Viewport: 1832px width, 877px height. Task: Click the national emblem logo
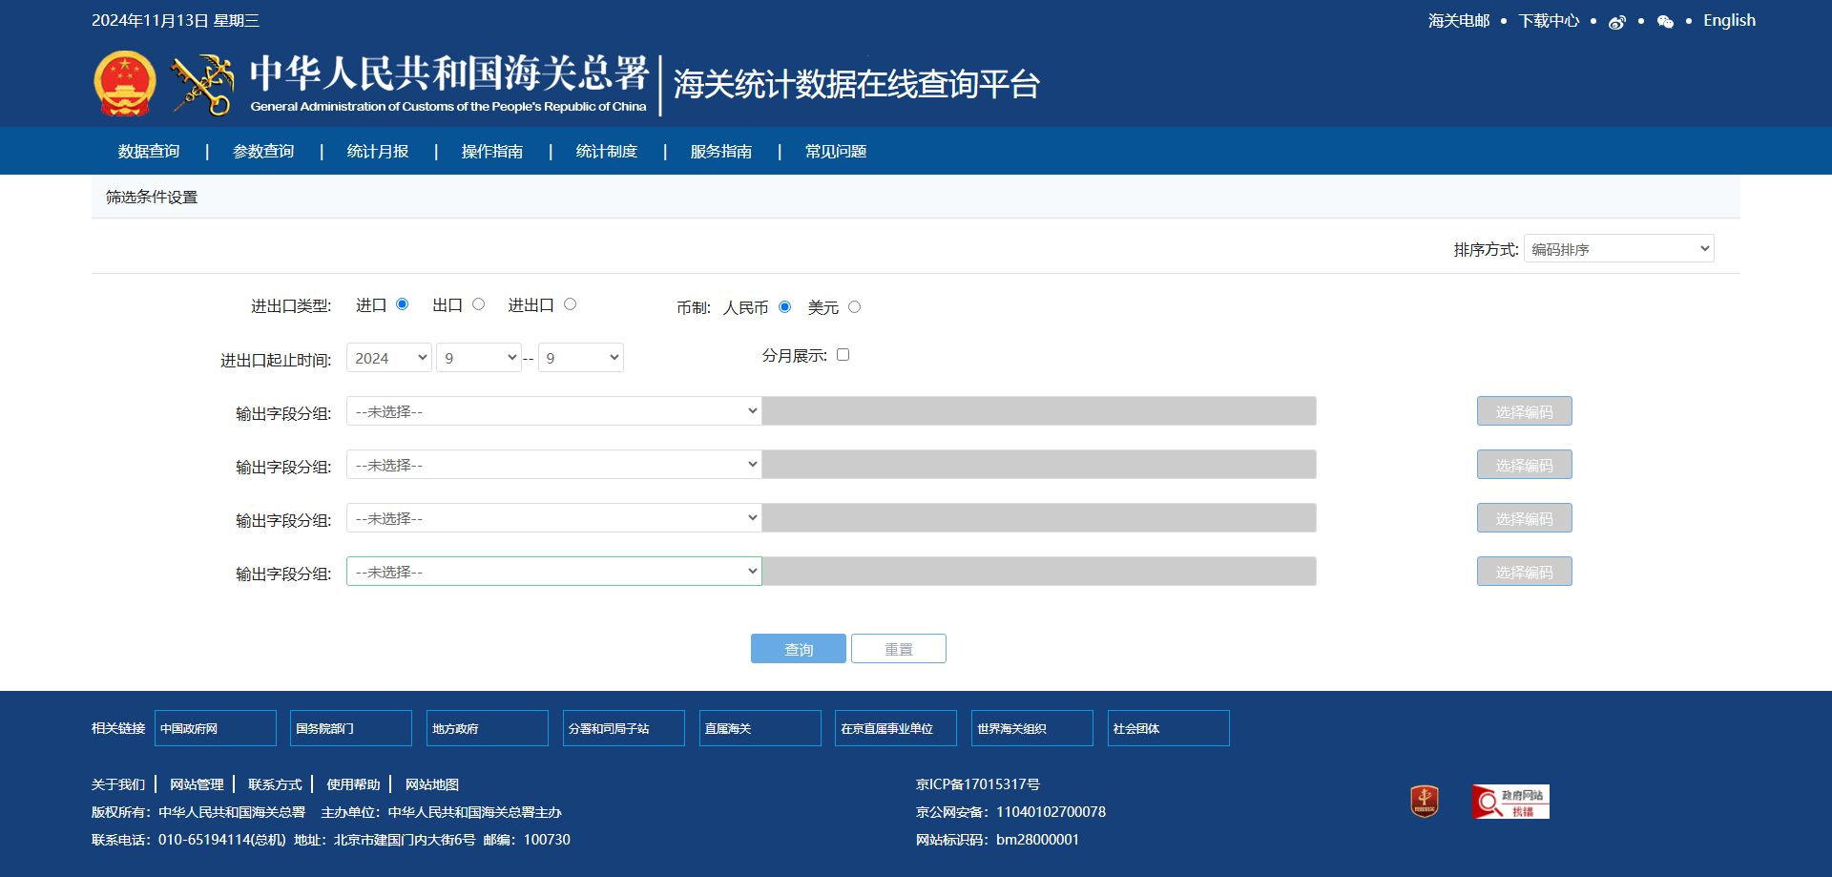pos(125,84)
